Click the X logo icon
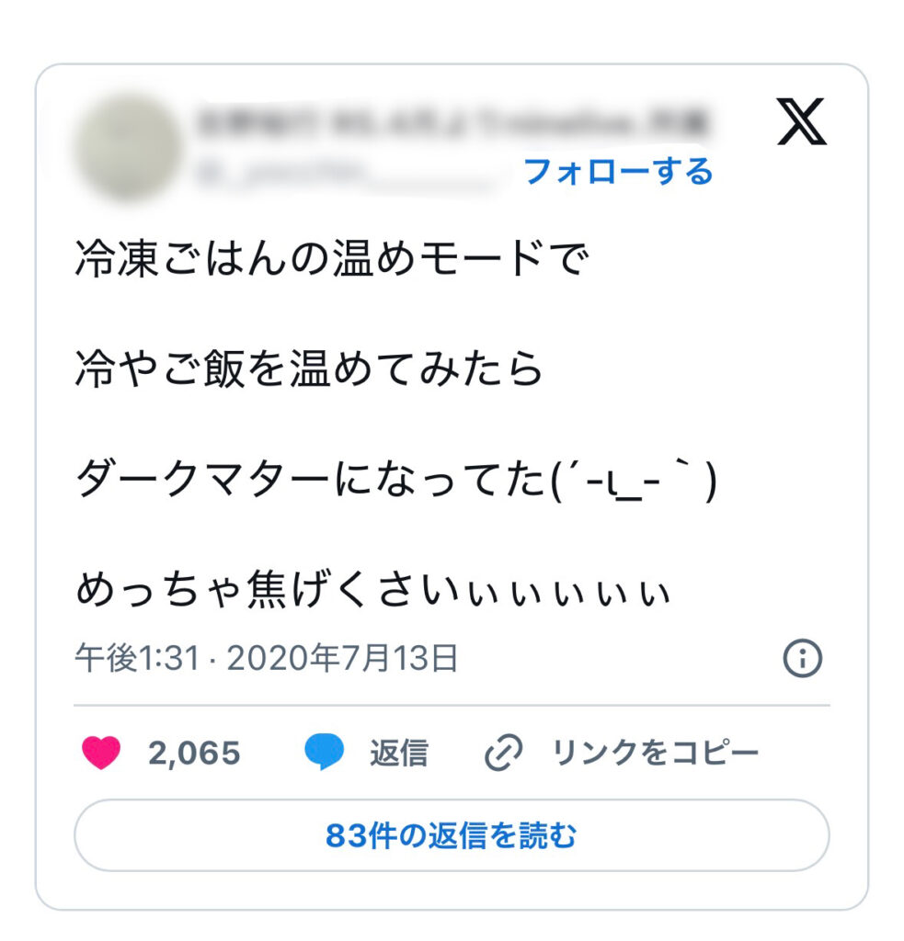 coord(801,122)
